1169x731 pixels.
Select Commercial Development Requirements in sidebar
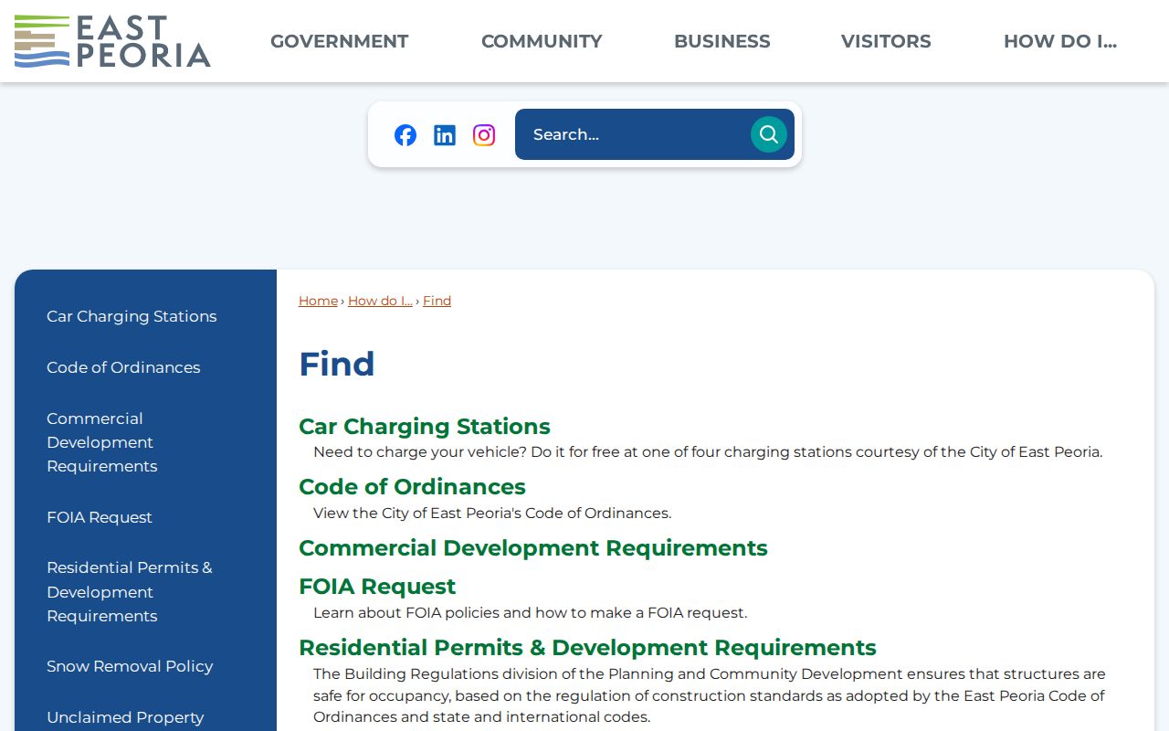tap(102, 442)
